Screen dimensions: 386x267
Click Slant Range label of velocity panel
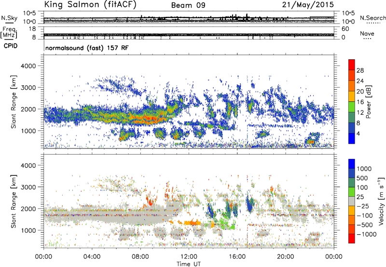click(14, 201)
